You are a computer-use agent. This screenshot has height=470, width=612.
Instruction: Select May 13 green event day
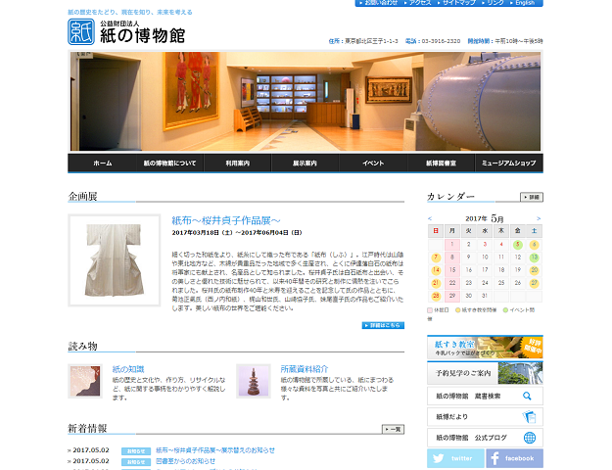coord(534,258)
